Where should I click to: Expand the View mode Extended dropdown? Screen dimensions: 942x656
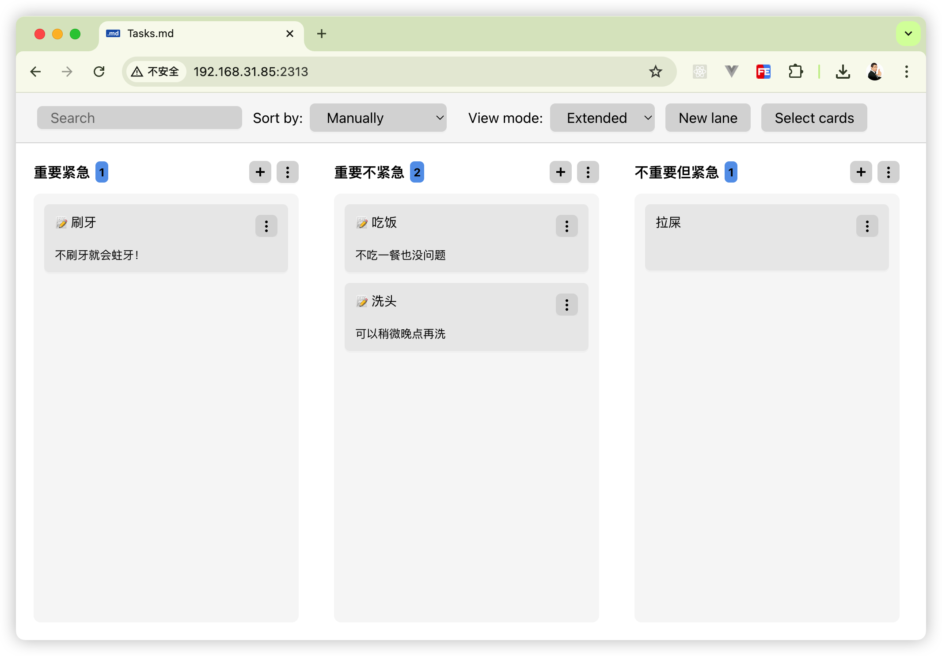coord(602,118)
